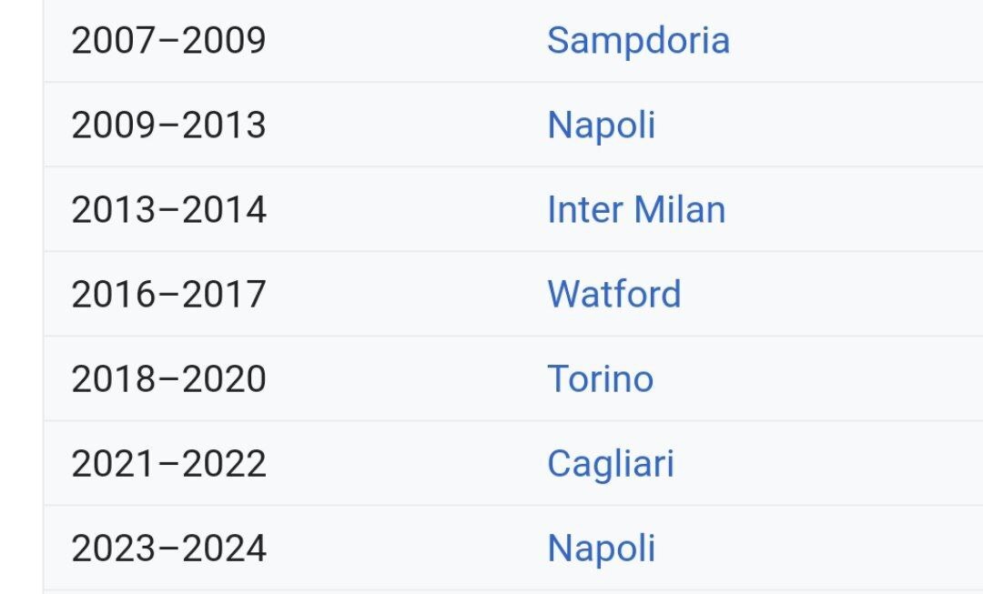Open the Napoli link for 2009–2013
Screen dimensions: 983x594
601,126
